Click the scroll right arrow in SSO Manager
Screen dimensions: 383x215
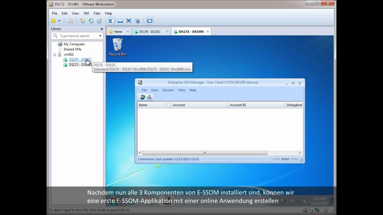pyautogui.click(x=300, y=153)
